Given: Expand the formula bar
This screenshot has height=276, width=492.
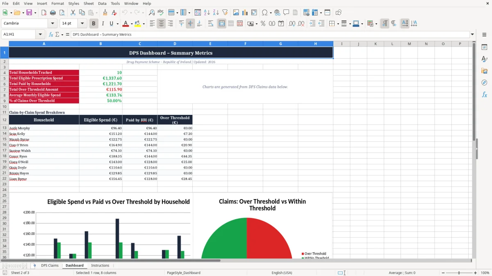Looking at the screenshot, I should point(472,34).
